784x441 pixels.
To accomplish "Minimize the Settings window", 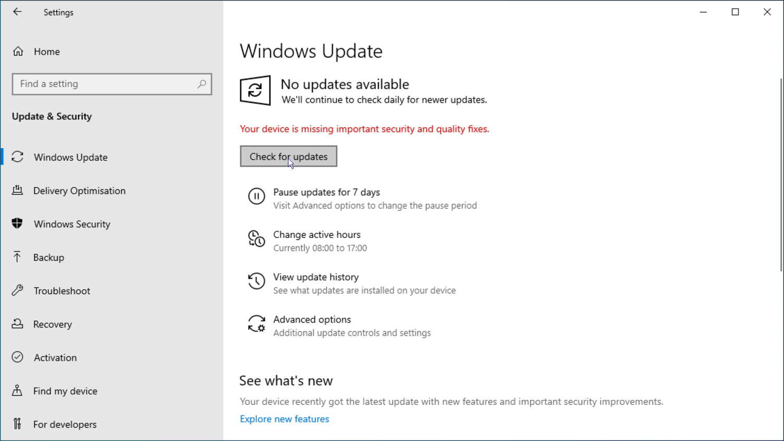I will click(x=703, y=12).
